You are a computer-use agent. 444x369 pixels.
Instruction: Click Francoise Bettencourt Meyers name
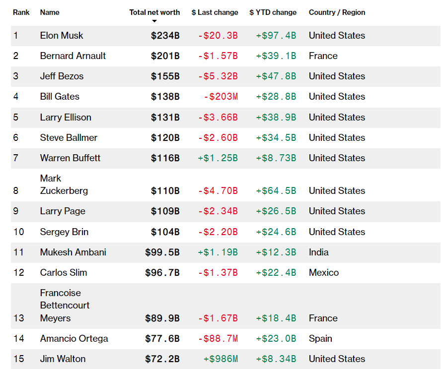point(65,306)
